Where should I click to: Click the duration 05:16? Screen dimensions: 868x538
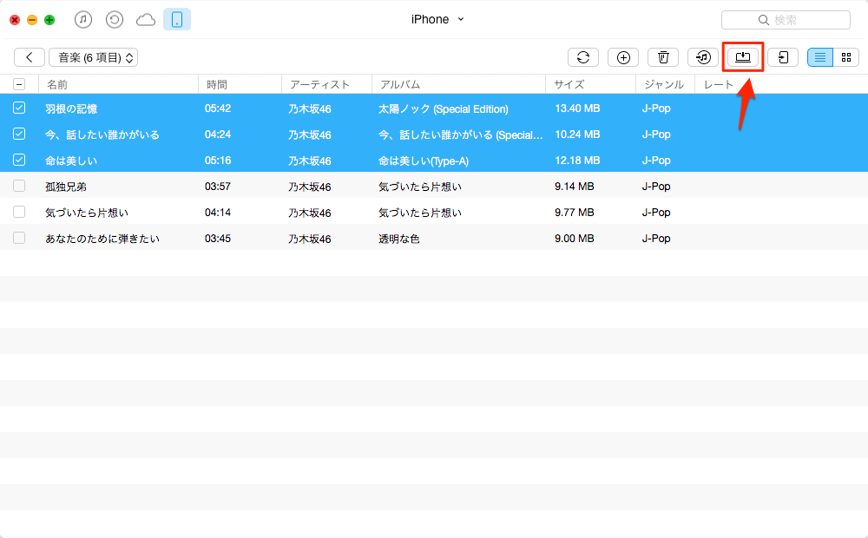(218, 161)
